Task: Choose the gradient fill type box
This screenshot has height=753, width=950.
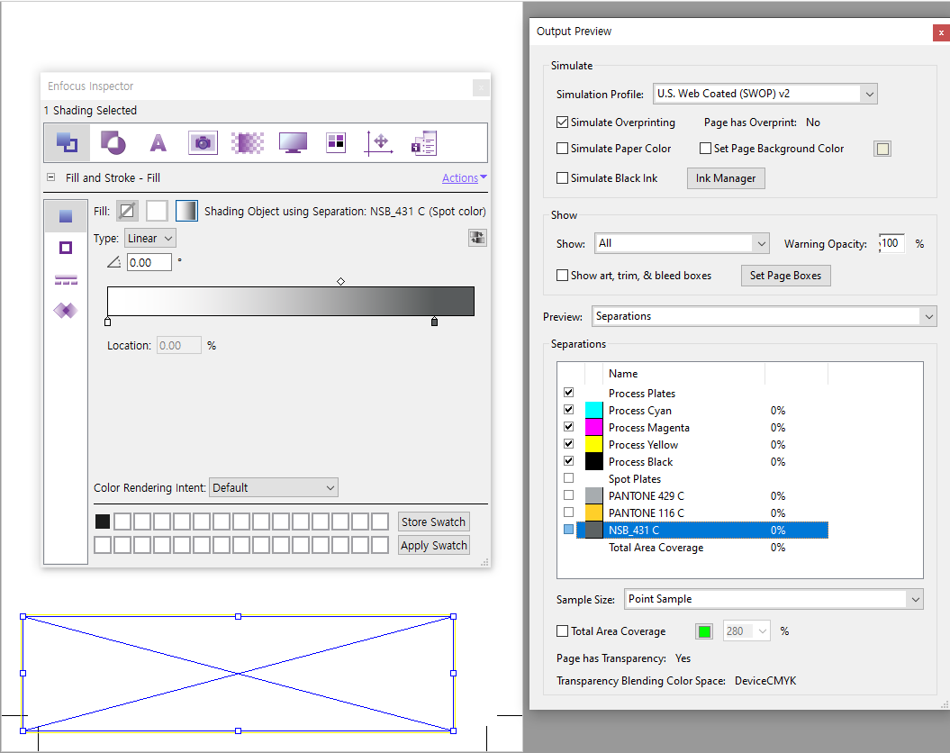Action: (x=186, y=211)
